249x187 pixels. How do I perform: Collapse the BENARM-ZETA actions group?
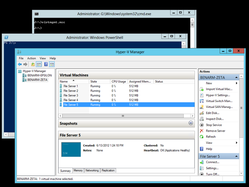point(236,78)
